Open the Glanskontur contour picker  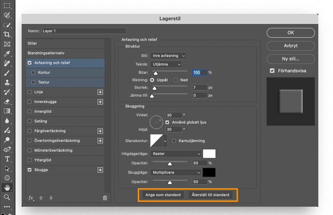[x=157, y=141]
